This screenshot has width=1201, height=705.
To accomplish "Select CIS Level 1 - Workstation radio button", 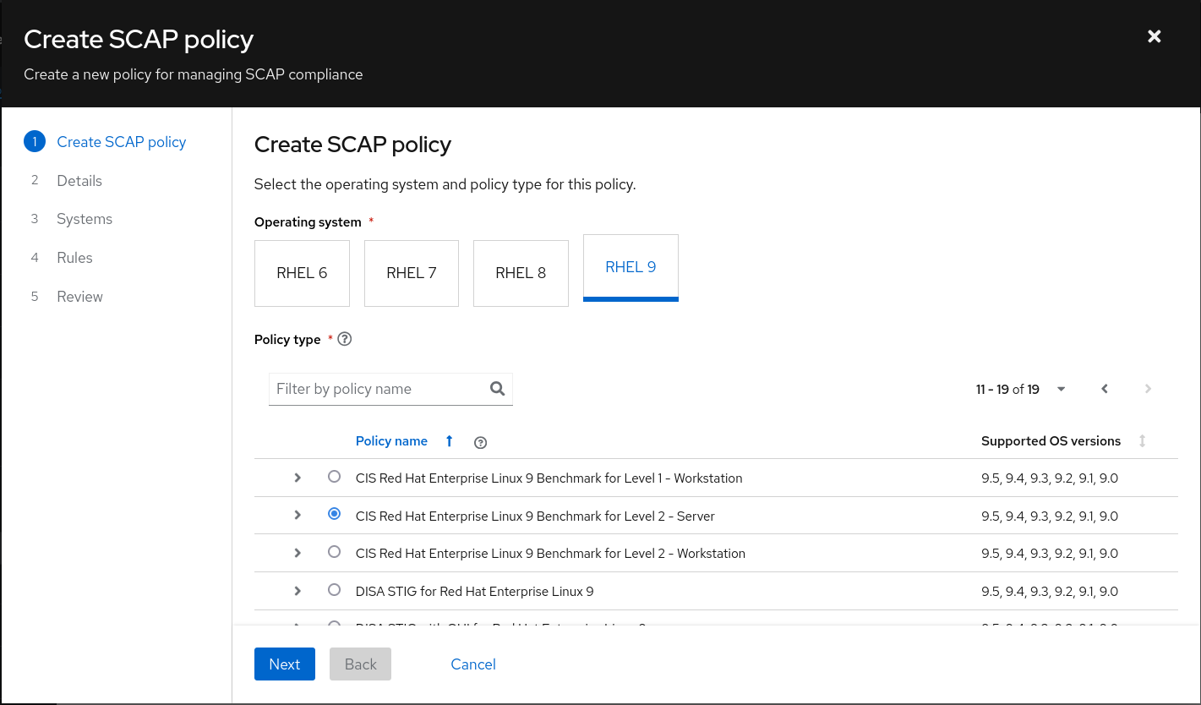I will (334, 477).
